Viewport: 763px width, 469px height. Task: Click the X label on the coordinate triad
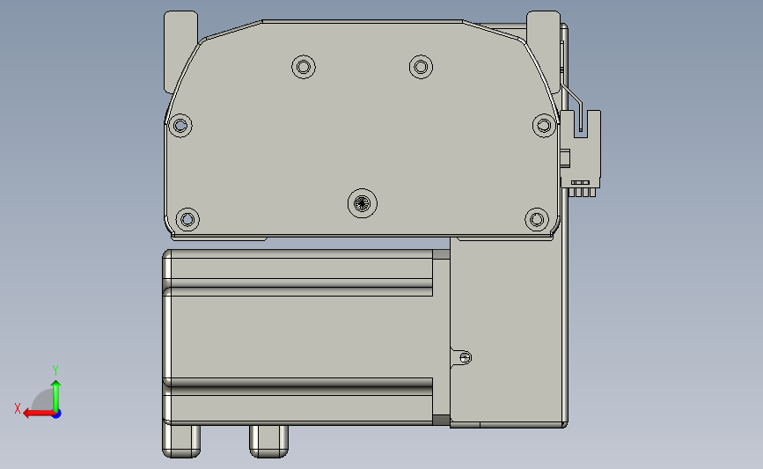[x=17, y=408]
